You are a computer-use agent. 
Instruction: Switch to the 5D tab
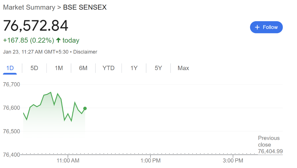coord(34,68)
